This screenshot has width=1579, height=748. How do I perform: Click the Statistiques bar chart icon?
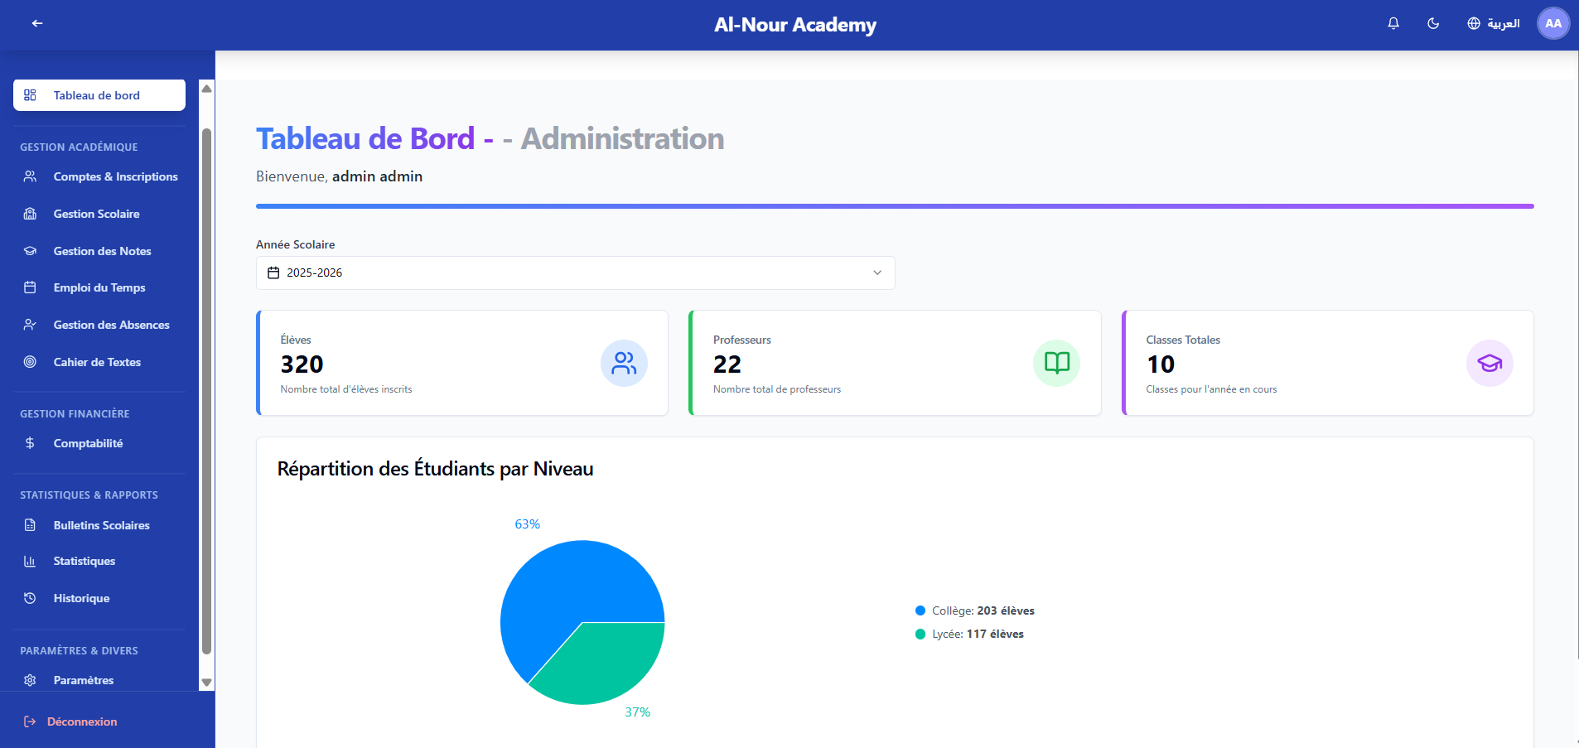30,561
